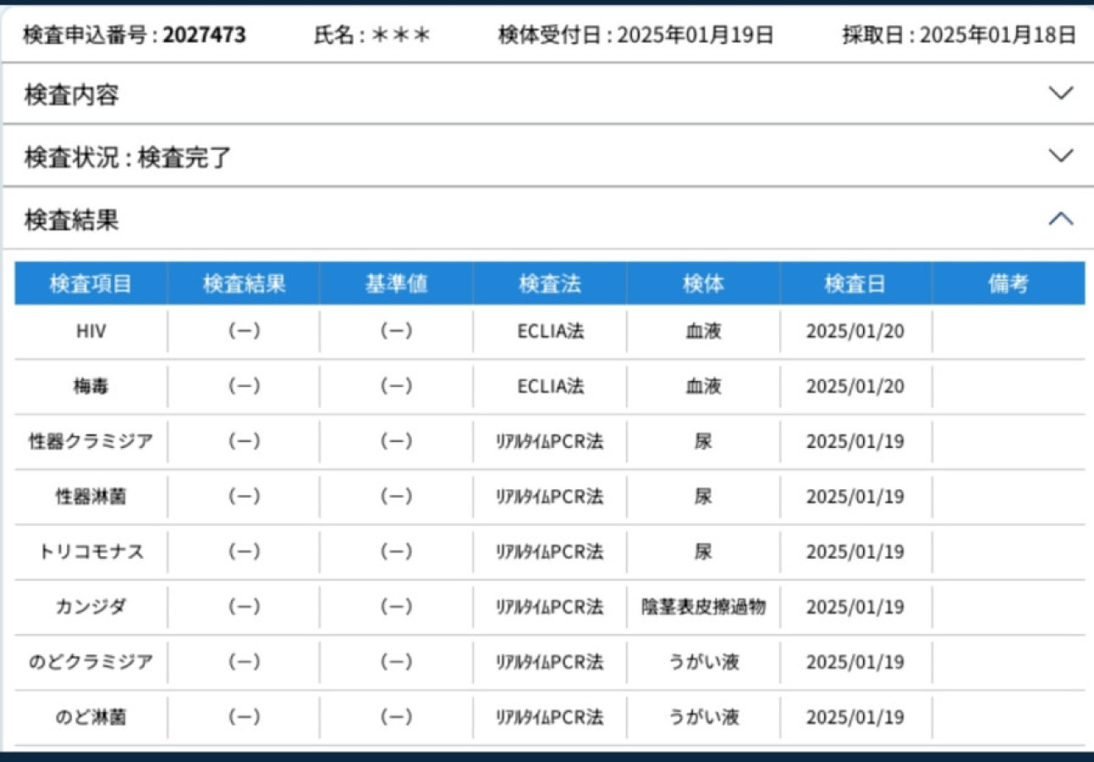Select the カンジダ row label

(x=91, y=607)
